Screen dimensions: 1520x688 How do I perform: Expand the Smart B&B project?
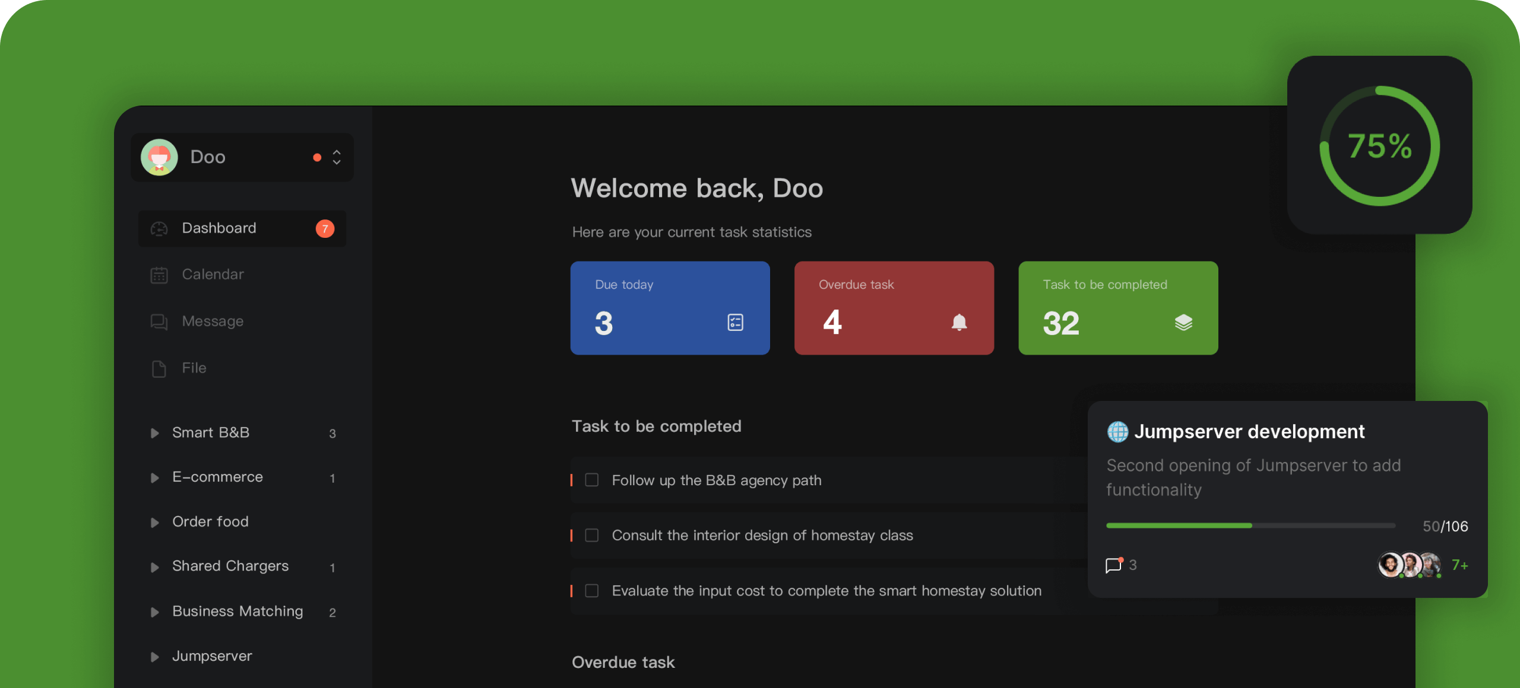[155, 433]
